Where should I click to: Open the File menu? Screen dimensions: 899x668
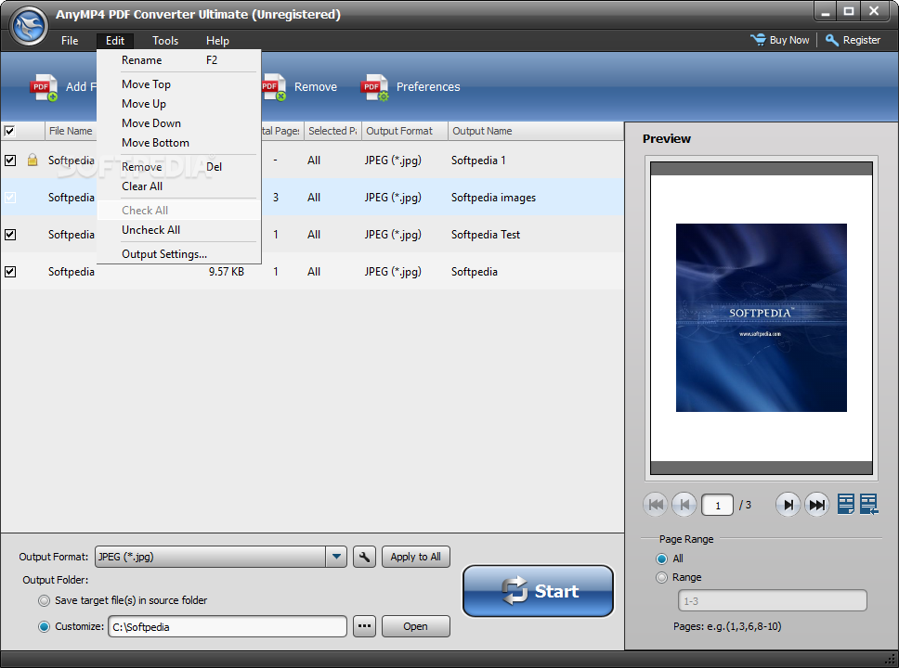click(70, 41)
